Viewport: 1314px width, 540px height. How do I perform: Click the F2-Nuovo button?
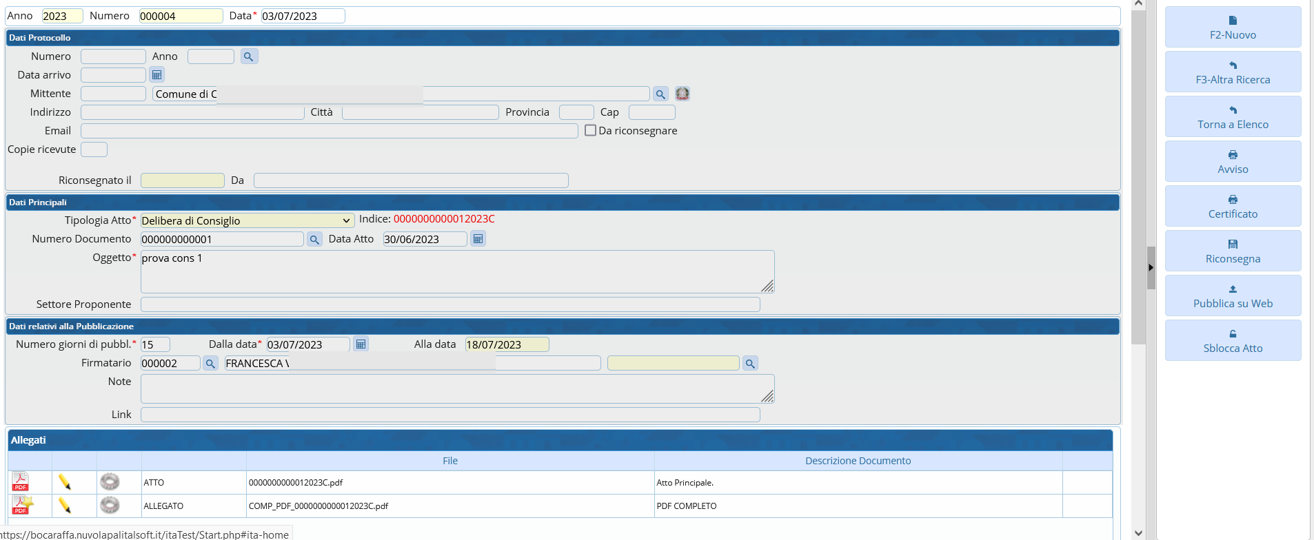(x=1233, y=28)
